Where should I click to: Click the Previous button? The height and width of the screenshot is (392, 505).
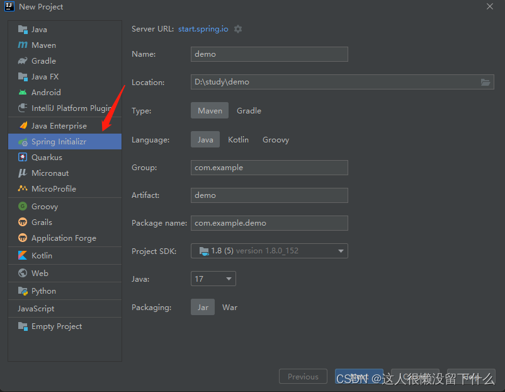click(x=303, y=376)
